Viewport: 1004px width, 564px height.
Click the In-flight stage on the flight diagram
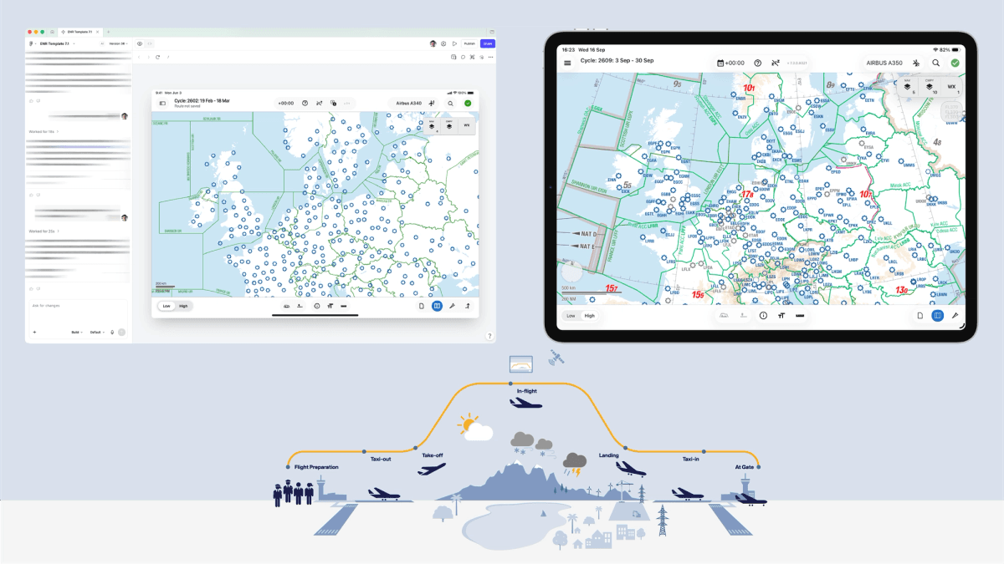[526, 390]
